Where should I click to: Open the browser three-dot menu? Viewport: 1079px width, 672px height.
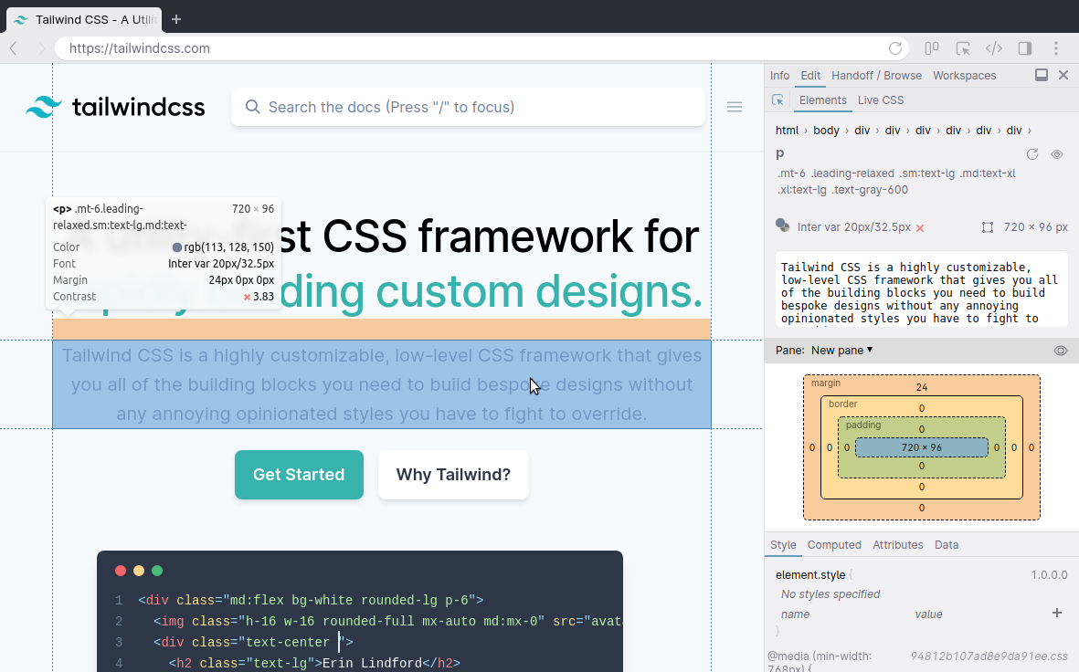click(1056, 48)
